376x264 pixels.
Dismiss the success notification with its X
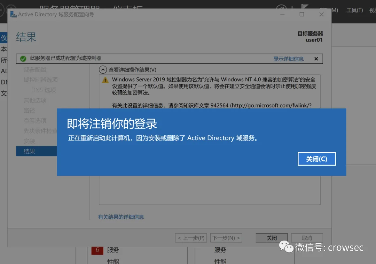pyautogui.click(x=316, y=59)
